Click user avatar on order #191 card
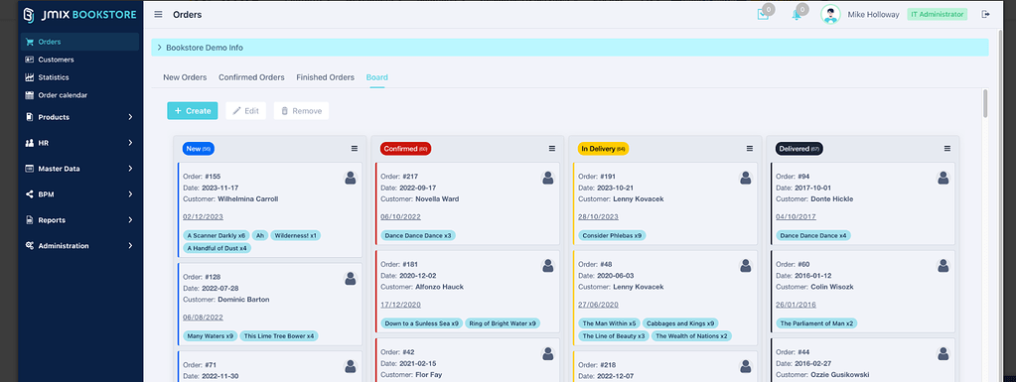 (x=746, y=178)
